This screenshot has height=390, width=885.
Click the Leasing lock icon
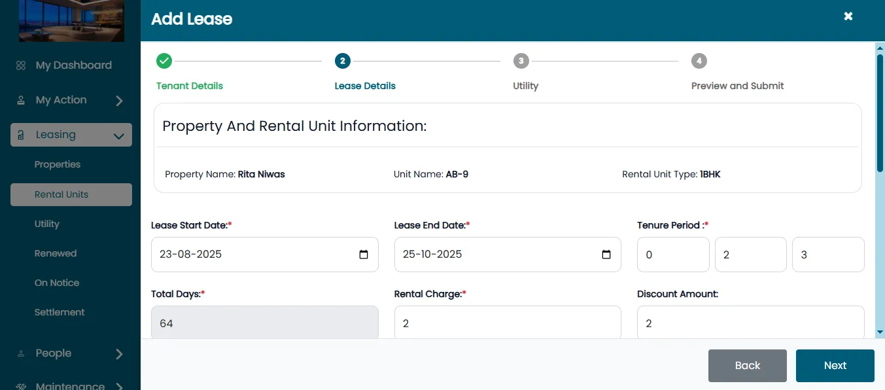pyautogui.click(x=21, y=135)
